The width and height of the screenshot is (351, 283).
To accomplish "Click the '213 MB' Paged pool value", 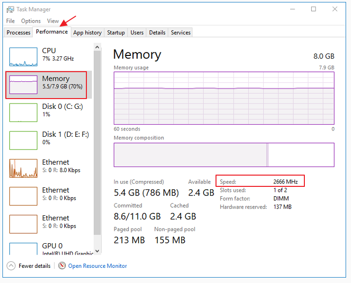I will [130, 240].
